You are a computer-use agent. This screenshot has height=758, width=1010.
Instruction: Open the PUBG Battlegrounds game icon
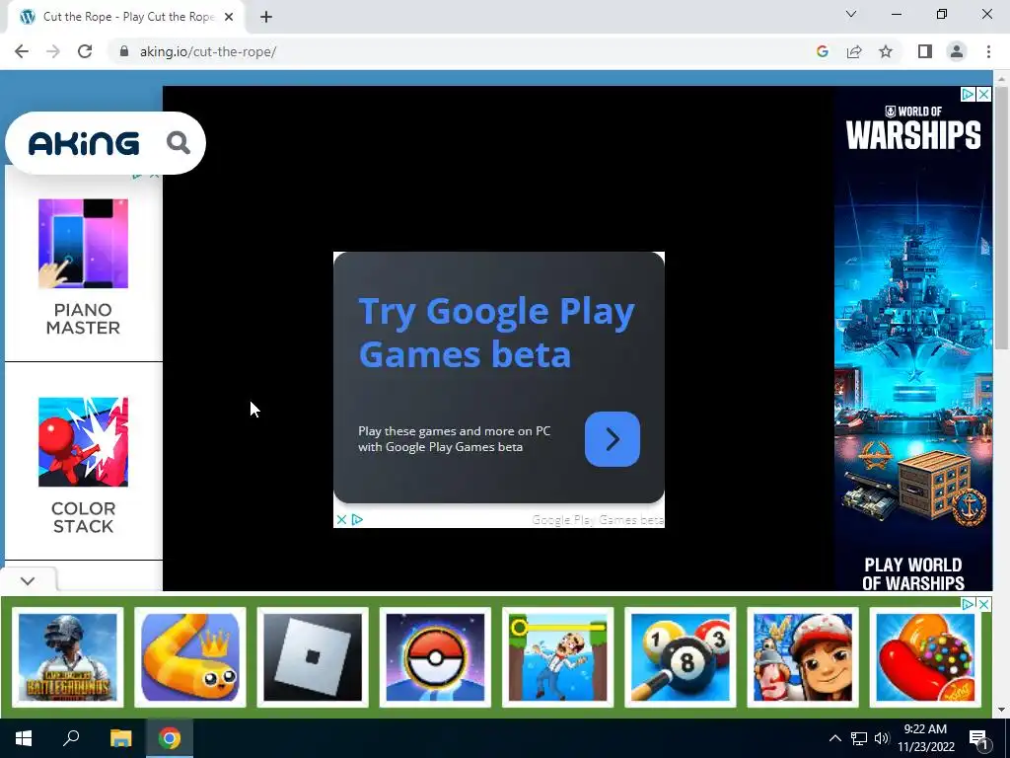pyautogui.click(x=68, y=656)
